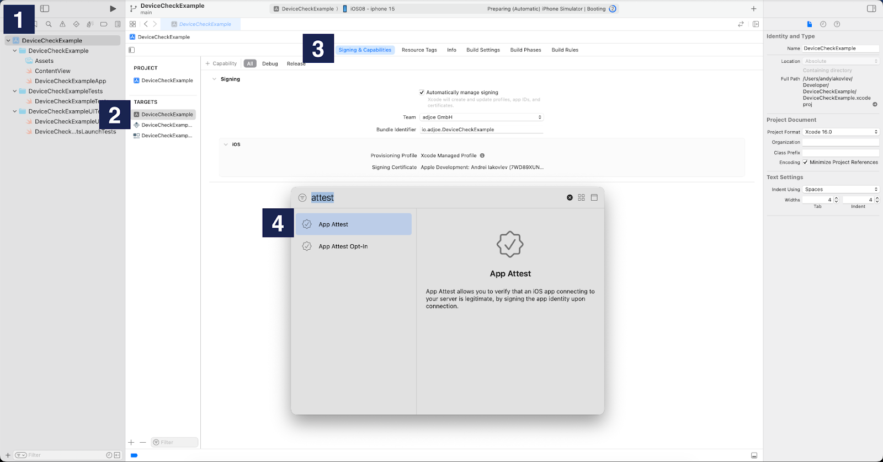This screenshot has height=462, width=883.
Task: Open the Find navigator
Action: 49,24
